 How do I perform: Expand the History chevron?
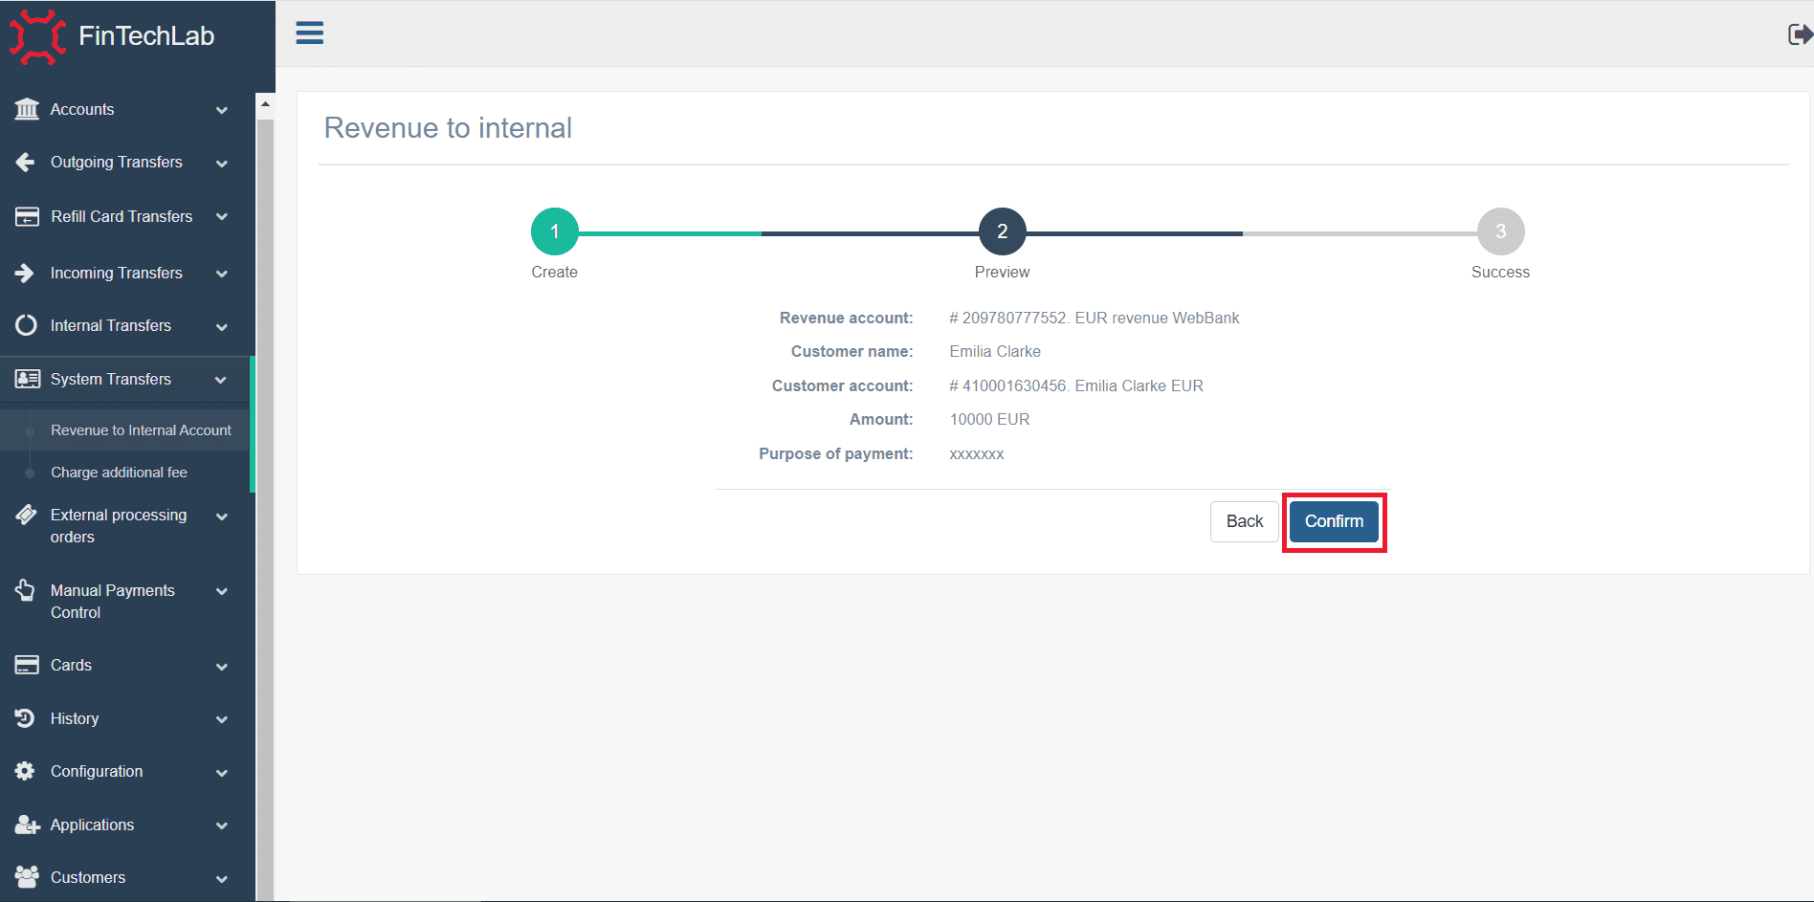point(222,719)
